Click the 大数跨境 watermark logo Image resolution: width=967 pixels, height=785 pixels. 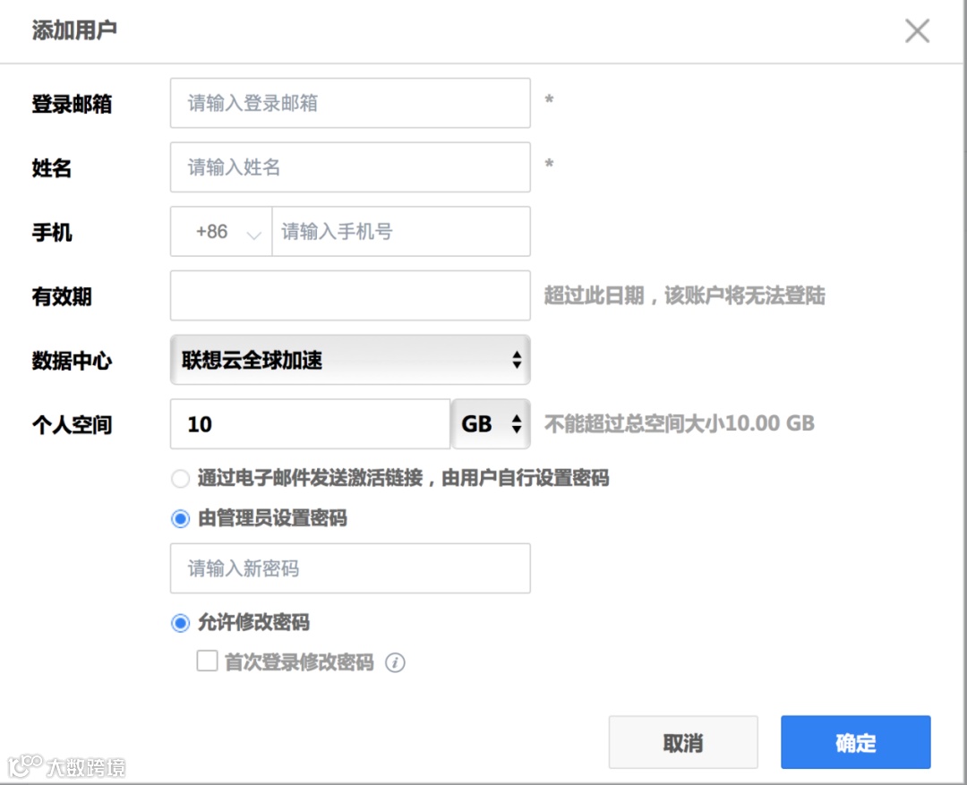[66, 766]
